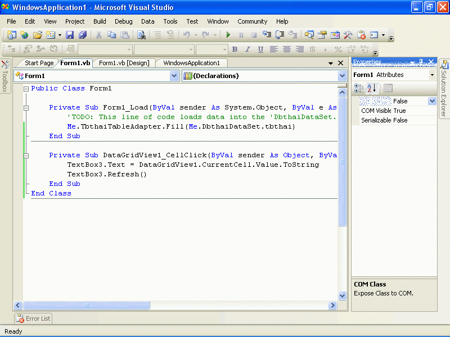The image size is (450, 337).
Task: Expand the Solution Explorer side tab
Action: tap(444, 88)
